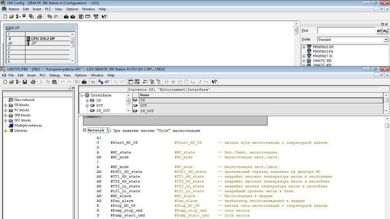Click the Monitor glasses icon in LAD/STL/FBD toolbar
The height and width of the screenshot is (219, 390).
(x=107, y=81)
